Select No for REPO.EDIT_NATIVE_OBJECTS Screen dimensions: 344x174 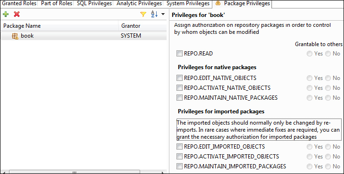pos(328,78)
